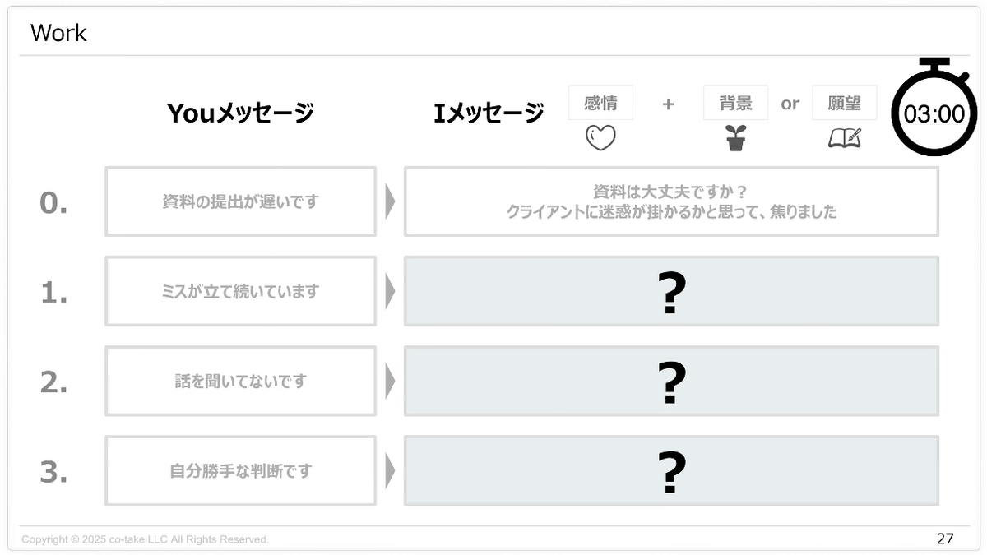Click the arrow next to 自分勝手な判断です
The width and height of the screenshot is (987, 555).
click(390, 471)
